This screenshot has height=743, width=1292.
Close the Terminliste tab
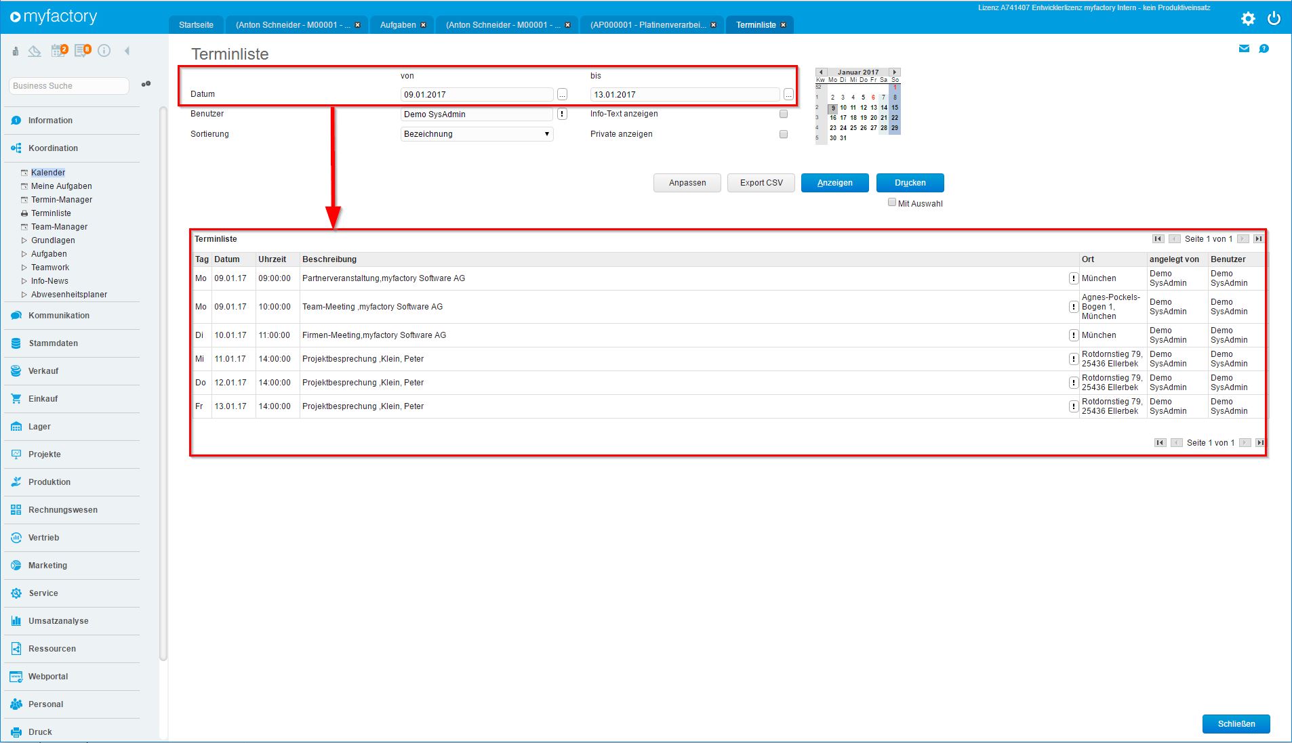pyautogui.click(x=783, y=25)
